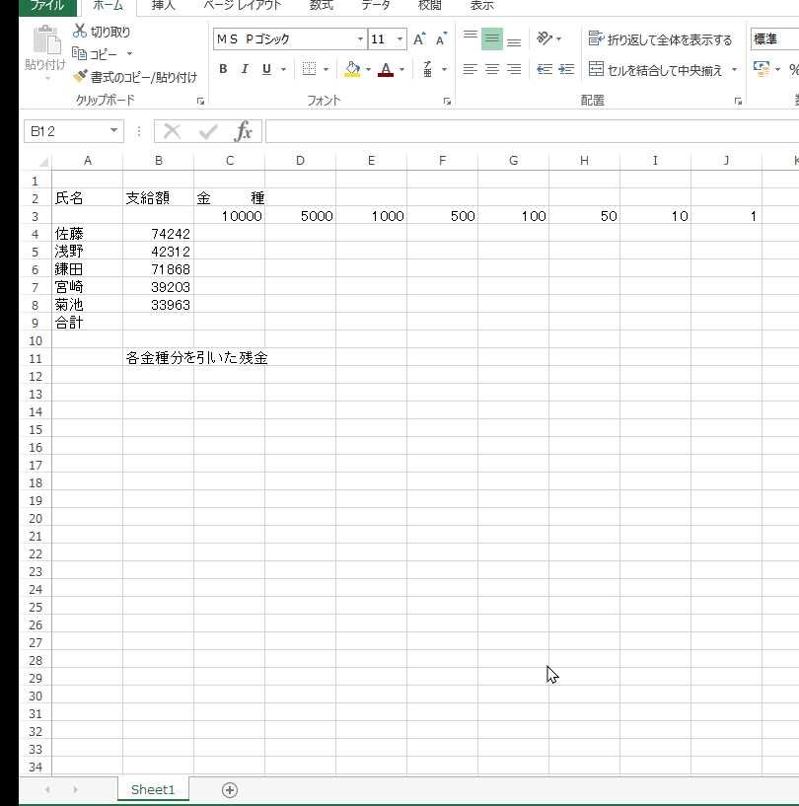Viewport: 799px width, 806px height.
Task: Click the cell borders icon
Action: point(310,70)
